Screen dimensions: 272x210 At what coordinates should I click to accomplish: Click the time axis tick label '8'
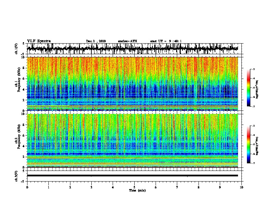point(199,187)
